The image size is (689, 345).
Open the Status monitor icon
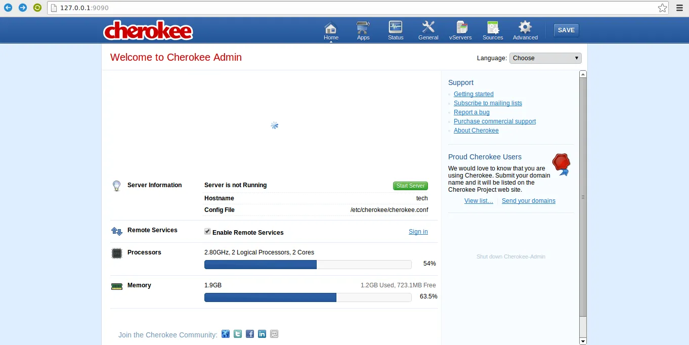tap(396, 30)
